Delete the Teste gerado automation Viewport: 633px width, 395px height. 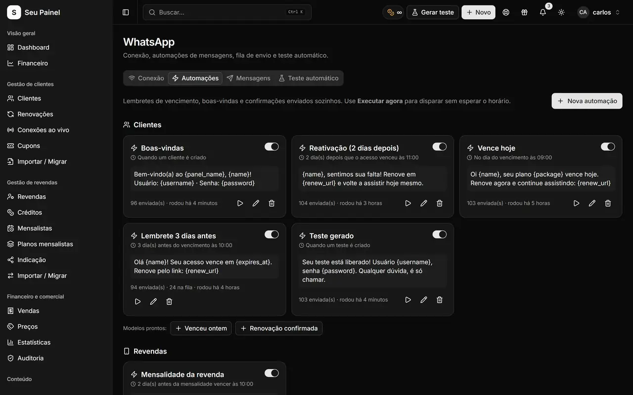click(440, 300)
